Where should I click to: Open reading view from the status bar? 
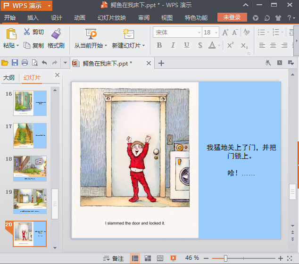(x=160, y=258)
